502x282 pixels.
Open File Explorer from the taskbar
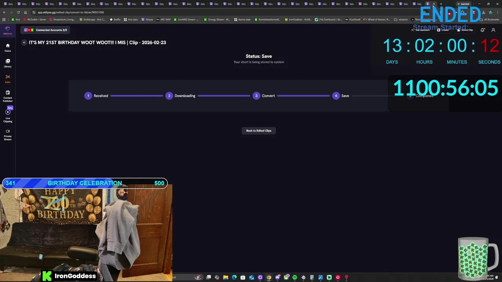click(x=226, y=277)
